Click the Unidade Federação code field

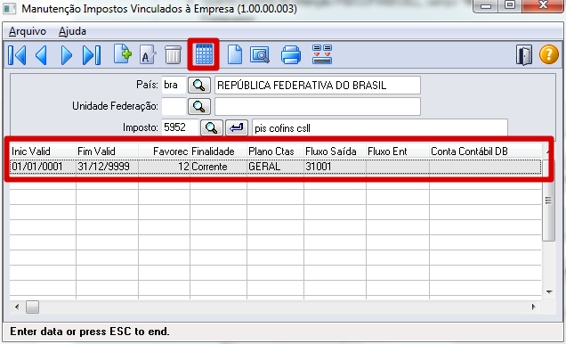click(x=174, y=106)
